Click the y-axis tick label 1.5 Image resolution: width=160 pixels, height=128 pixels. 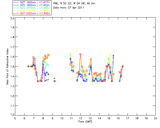click(12, 66)
